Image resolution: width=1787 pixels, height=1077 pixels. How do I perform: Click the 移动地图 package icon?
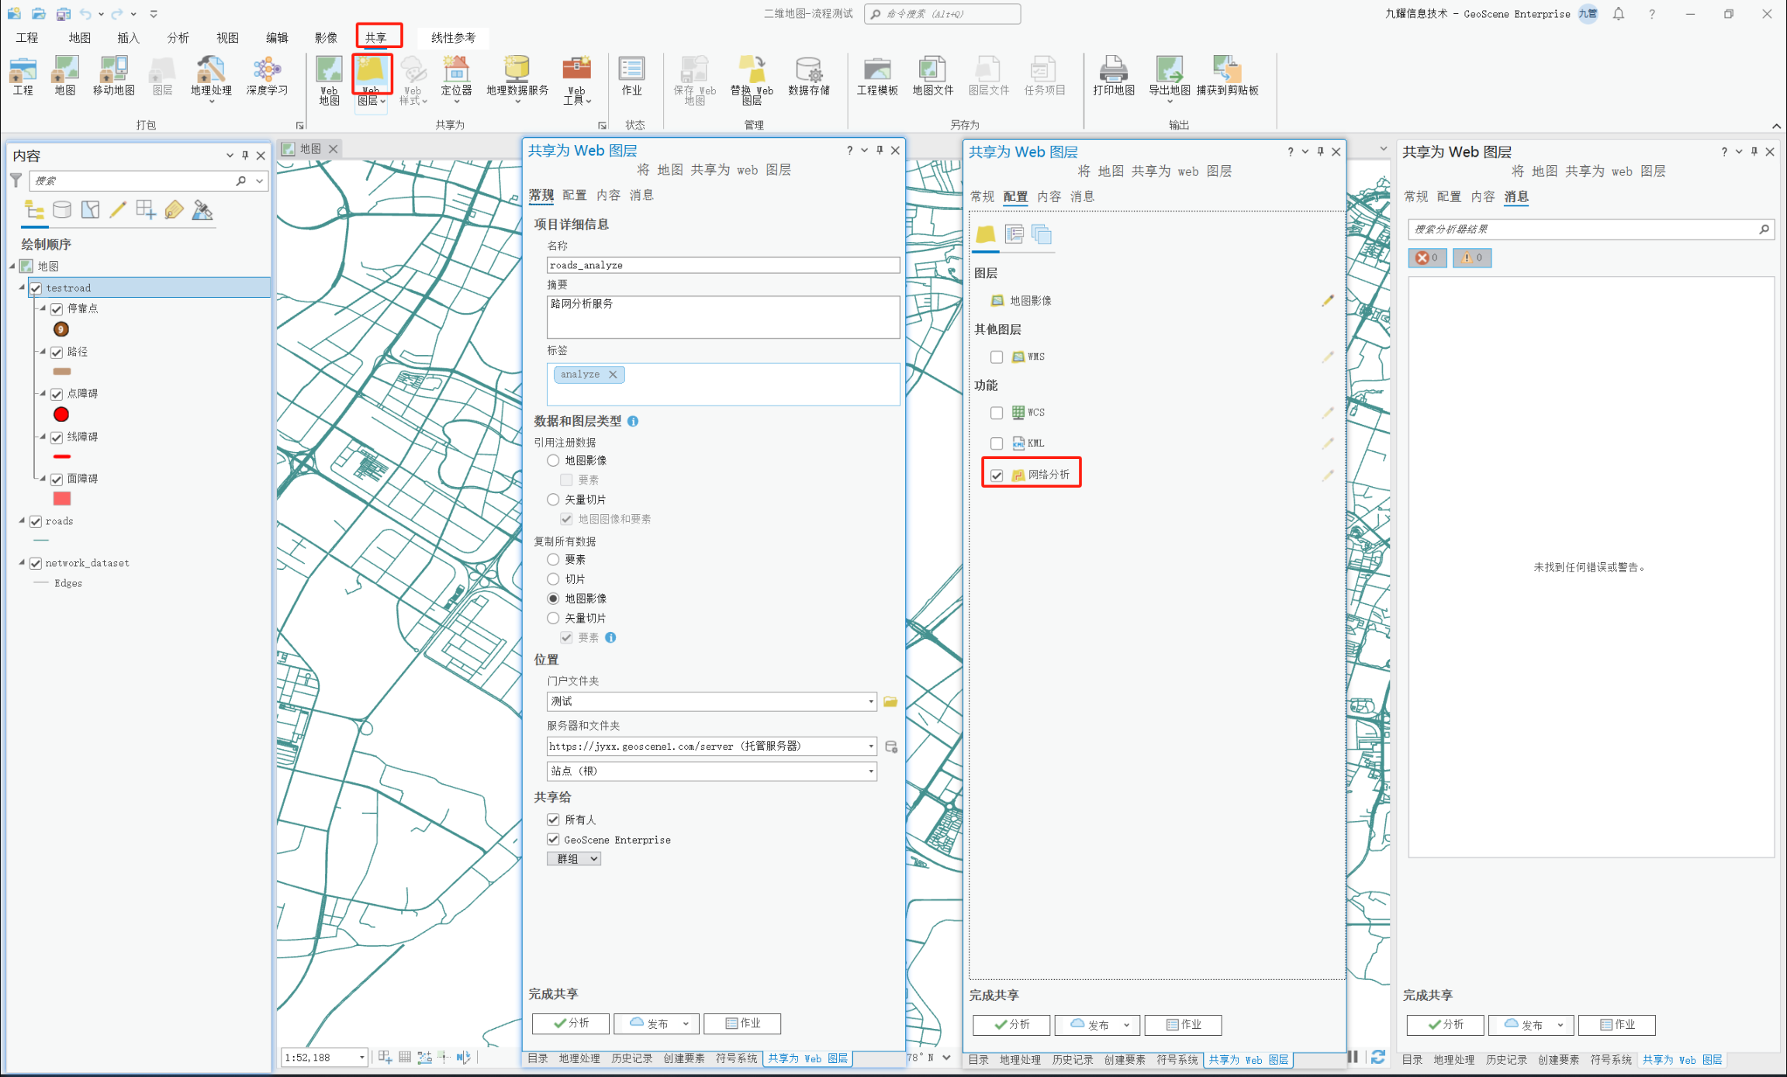click(x=114, y=76)
